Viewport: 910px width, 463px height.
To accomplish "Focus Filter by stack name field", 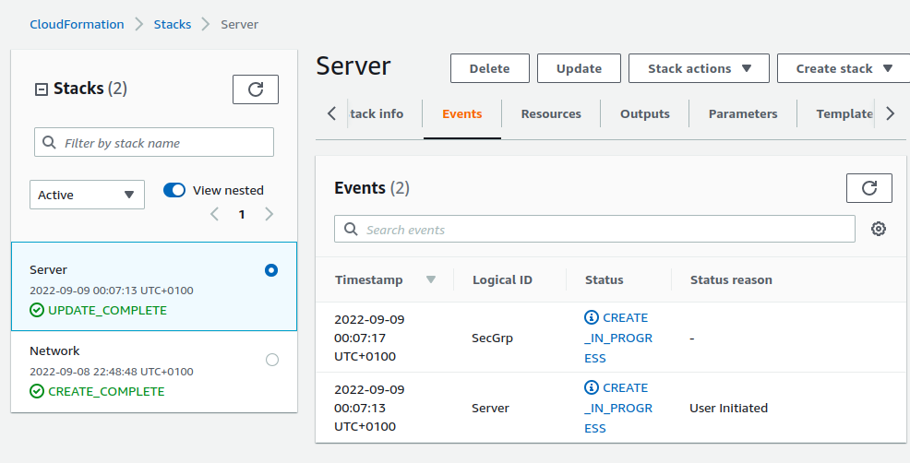I will 154,142.
